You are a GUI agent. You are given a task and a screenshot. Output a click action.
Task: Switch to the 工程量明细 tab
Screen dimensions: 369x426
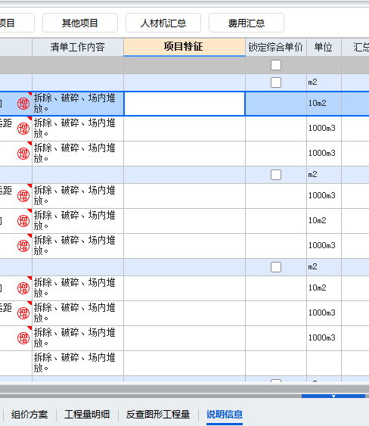87,415
